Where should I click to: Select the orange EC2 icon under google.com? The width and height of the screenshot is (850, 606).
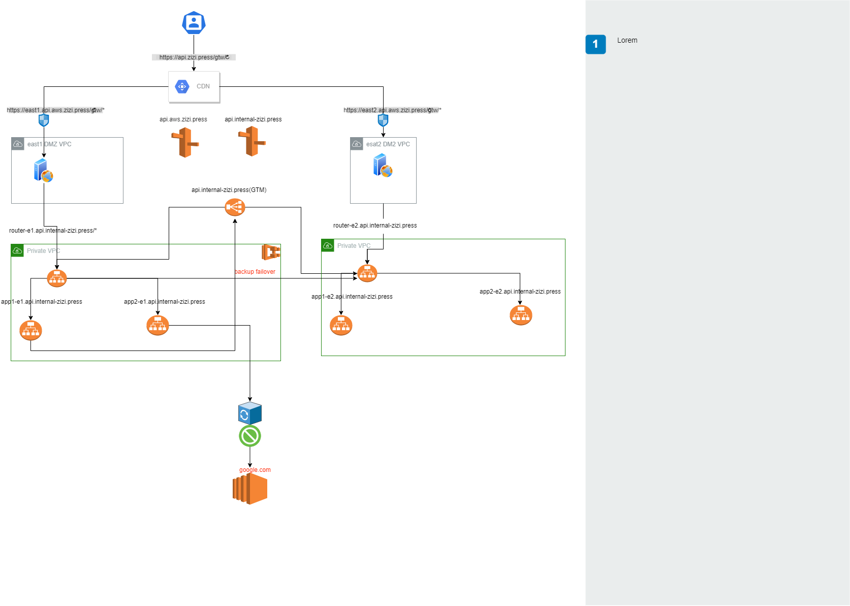(x=250, y=489)
